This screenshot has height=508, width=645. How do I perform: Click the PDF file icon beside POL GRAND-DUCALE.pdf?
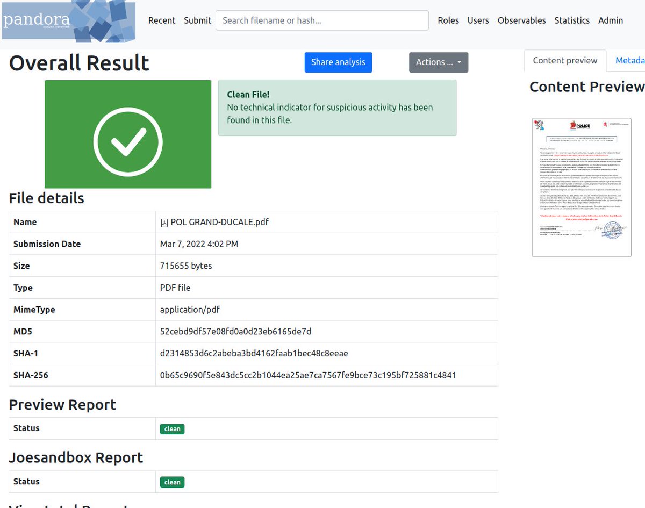(x=164, y=223)
